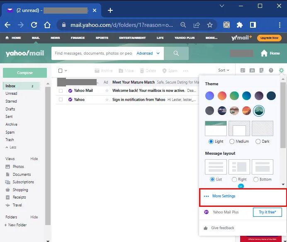This screenshot has width=287, height=242.
Task: Pick the orange theme color swatch
Action: (222, 96)
